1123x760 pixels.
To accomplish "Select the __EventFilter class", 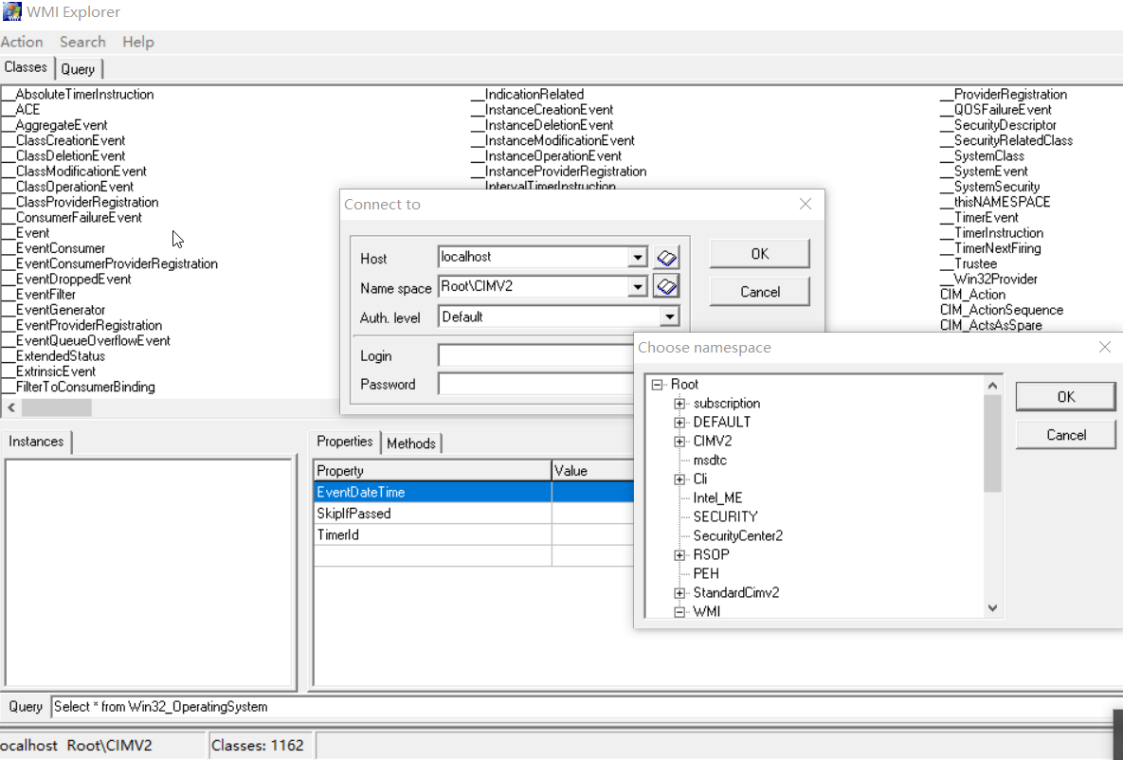I will coord(39,295).
